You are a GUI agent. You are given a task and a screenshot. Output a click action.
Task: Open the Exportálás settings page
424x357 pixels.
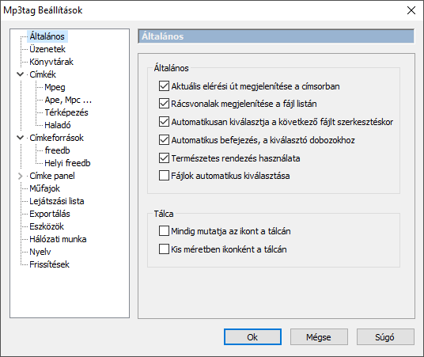coord(50,214)
